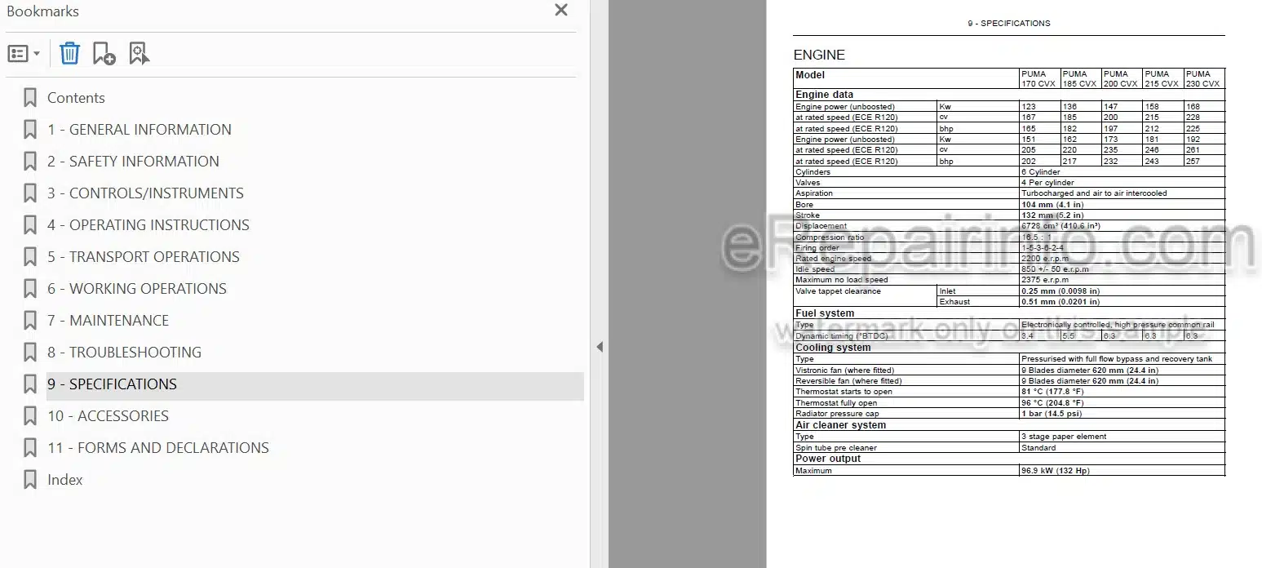Open 8 - TROUBLESHOOTING bookmark
Screen dimensions: 1262x568
pos(124,353)
